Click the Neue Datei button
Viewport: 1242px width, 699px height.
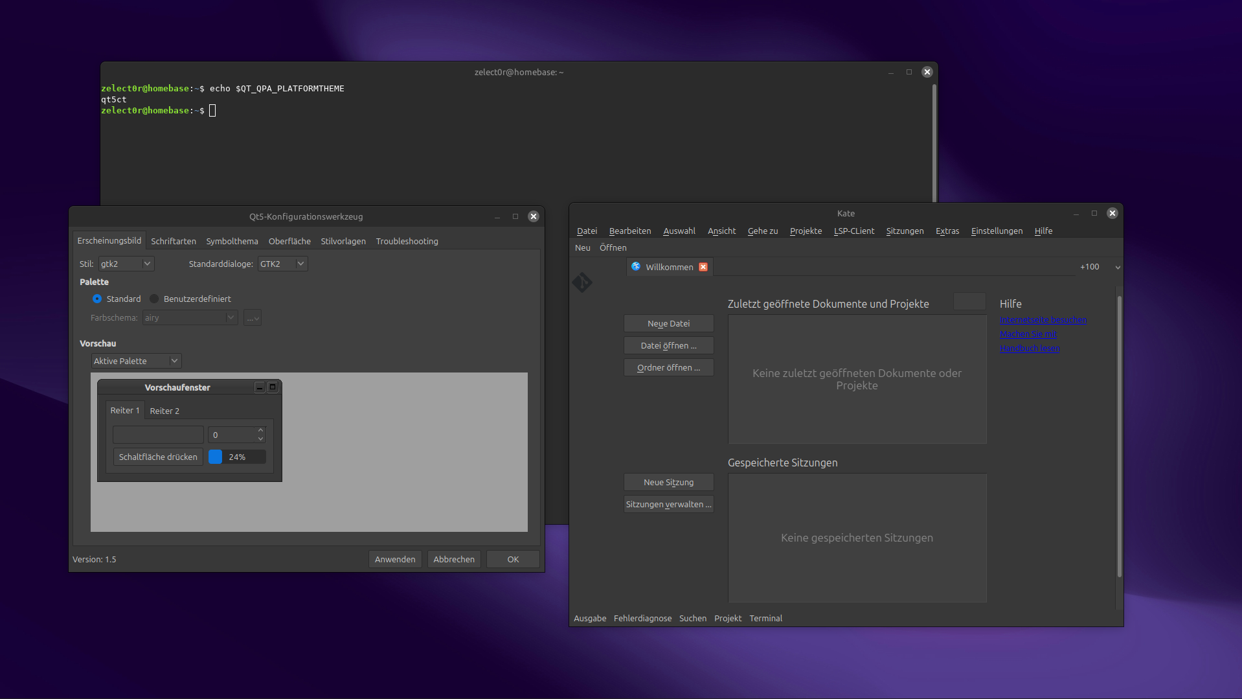[x=669, y=323]
